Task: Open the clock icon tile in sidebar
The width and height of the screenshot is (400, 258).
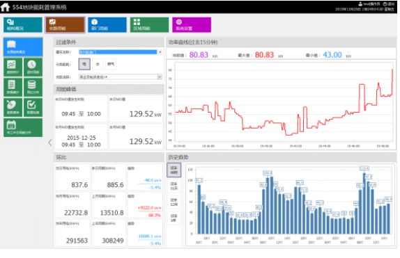Action: point(33,67)
